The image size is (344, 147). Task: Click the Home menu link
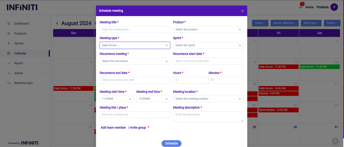(x=309, y=7)
